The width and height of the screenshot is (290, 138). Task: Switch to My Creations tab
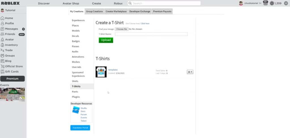pyautogui.click(x=76, y=11)
